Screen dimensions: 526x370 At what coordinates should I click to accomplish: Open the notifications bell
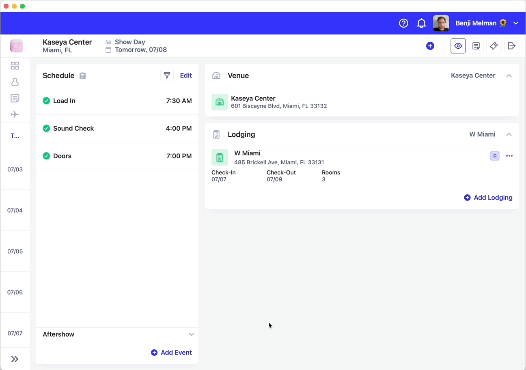[421, 23]
